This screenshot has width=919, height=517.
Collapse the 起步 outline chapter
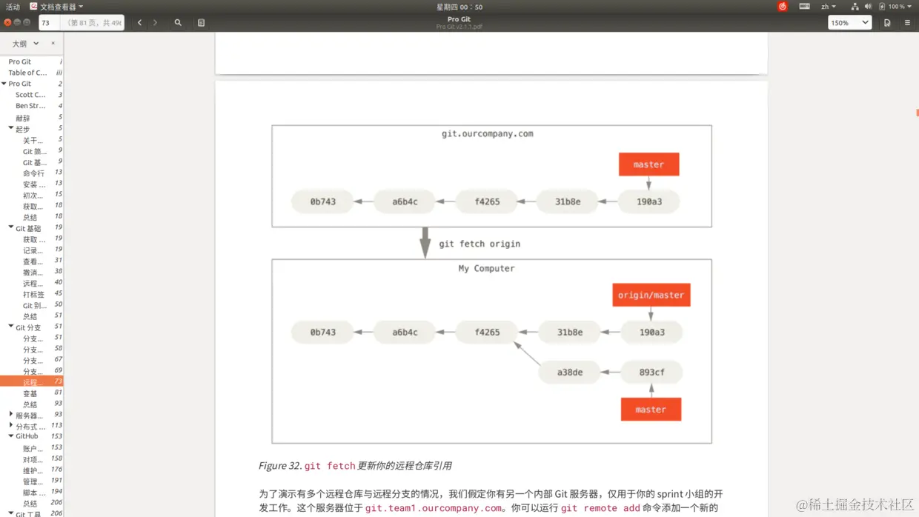coord(11,128)
